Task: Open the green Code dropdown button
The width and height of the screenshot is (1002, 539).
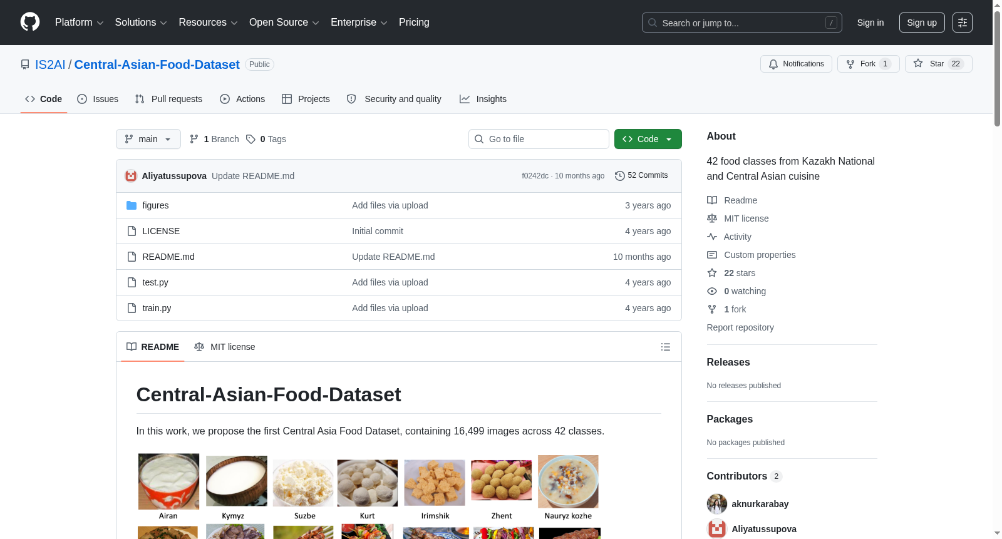Action: click(648, 139)
